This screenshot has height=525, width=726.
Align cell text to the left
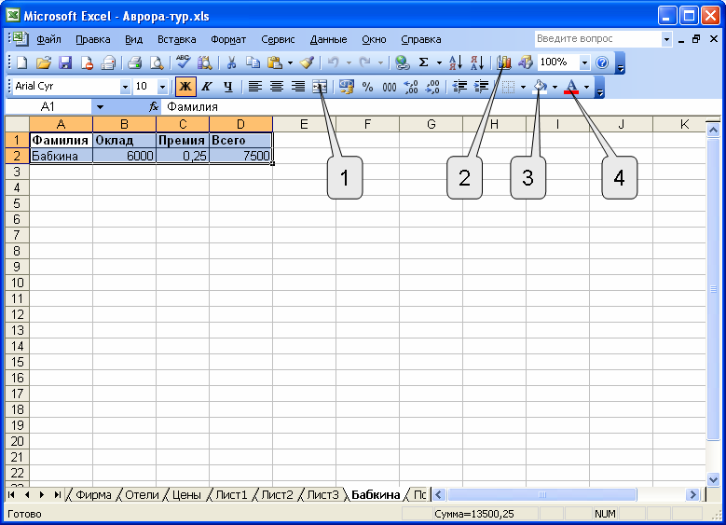click(255, 86)
